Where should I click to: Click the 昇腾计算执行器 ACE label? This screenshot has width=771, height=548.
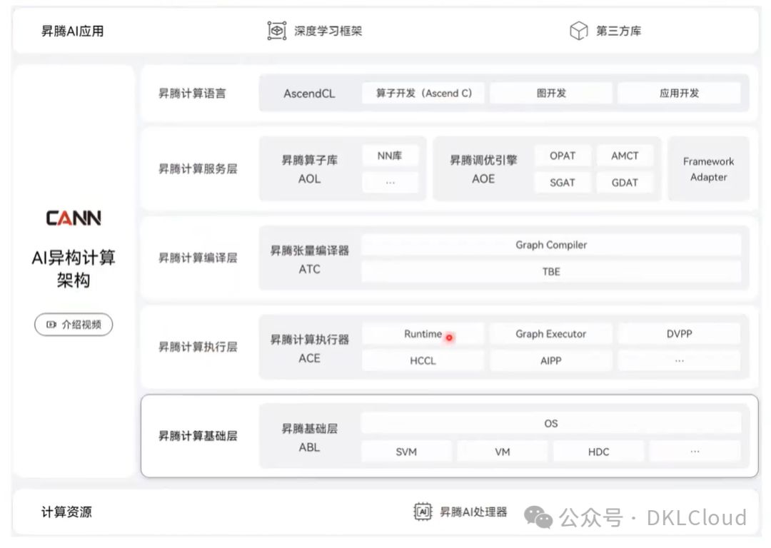[x=309, y=348]
